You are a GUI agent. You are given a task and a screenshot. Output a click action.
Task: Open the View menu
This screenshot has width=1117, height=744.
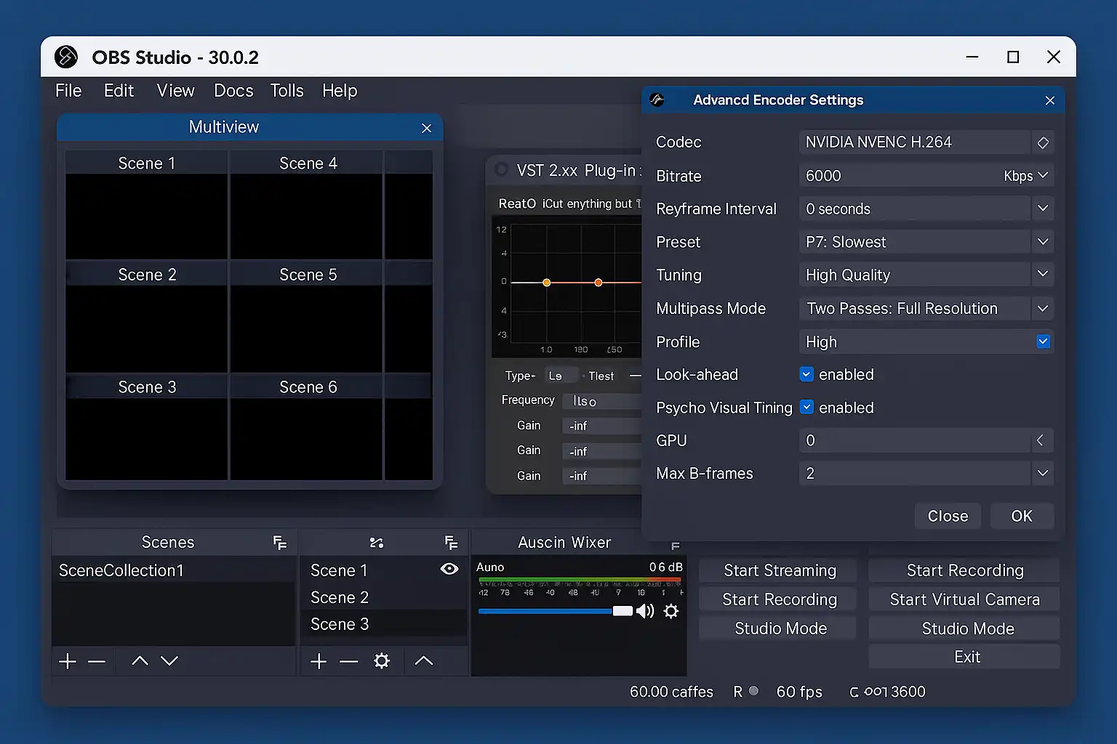point(175,91)
